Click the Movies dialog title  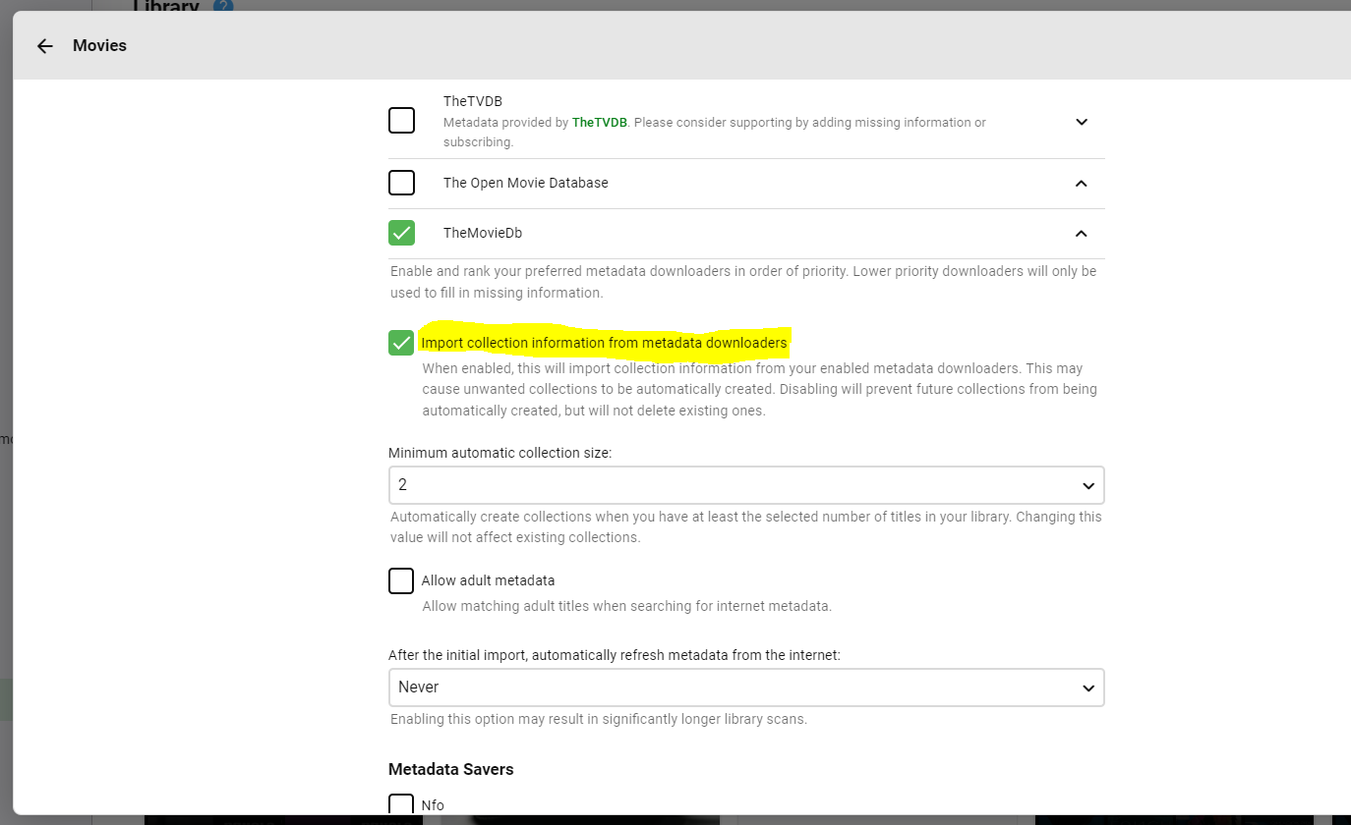click(99, 46)
